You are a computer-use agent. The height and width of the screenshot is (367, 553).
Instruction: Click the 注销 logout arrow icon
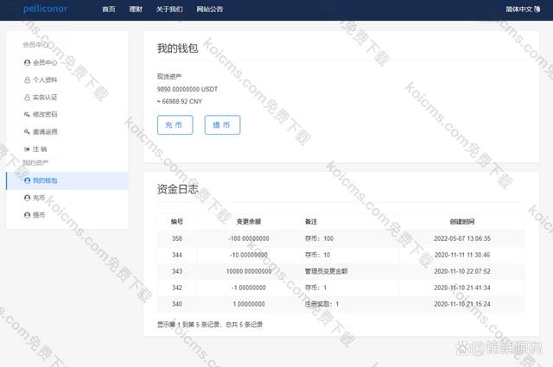click(x=27, y=149)
